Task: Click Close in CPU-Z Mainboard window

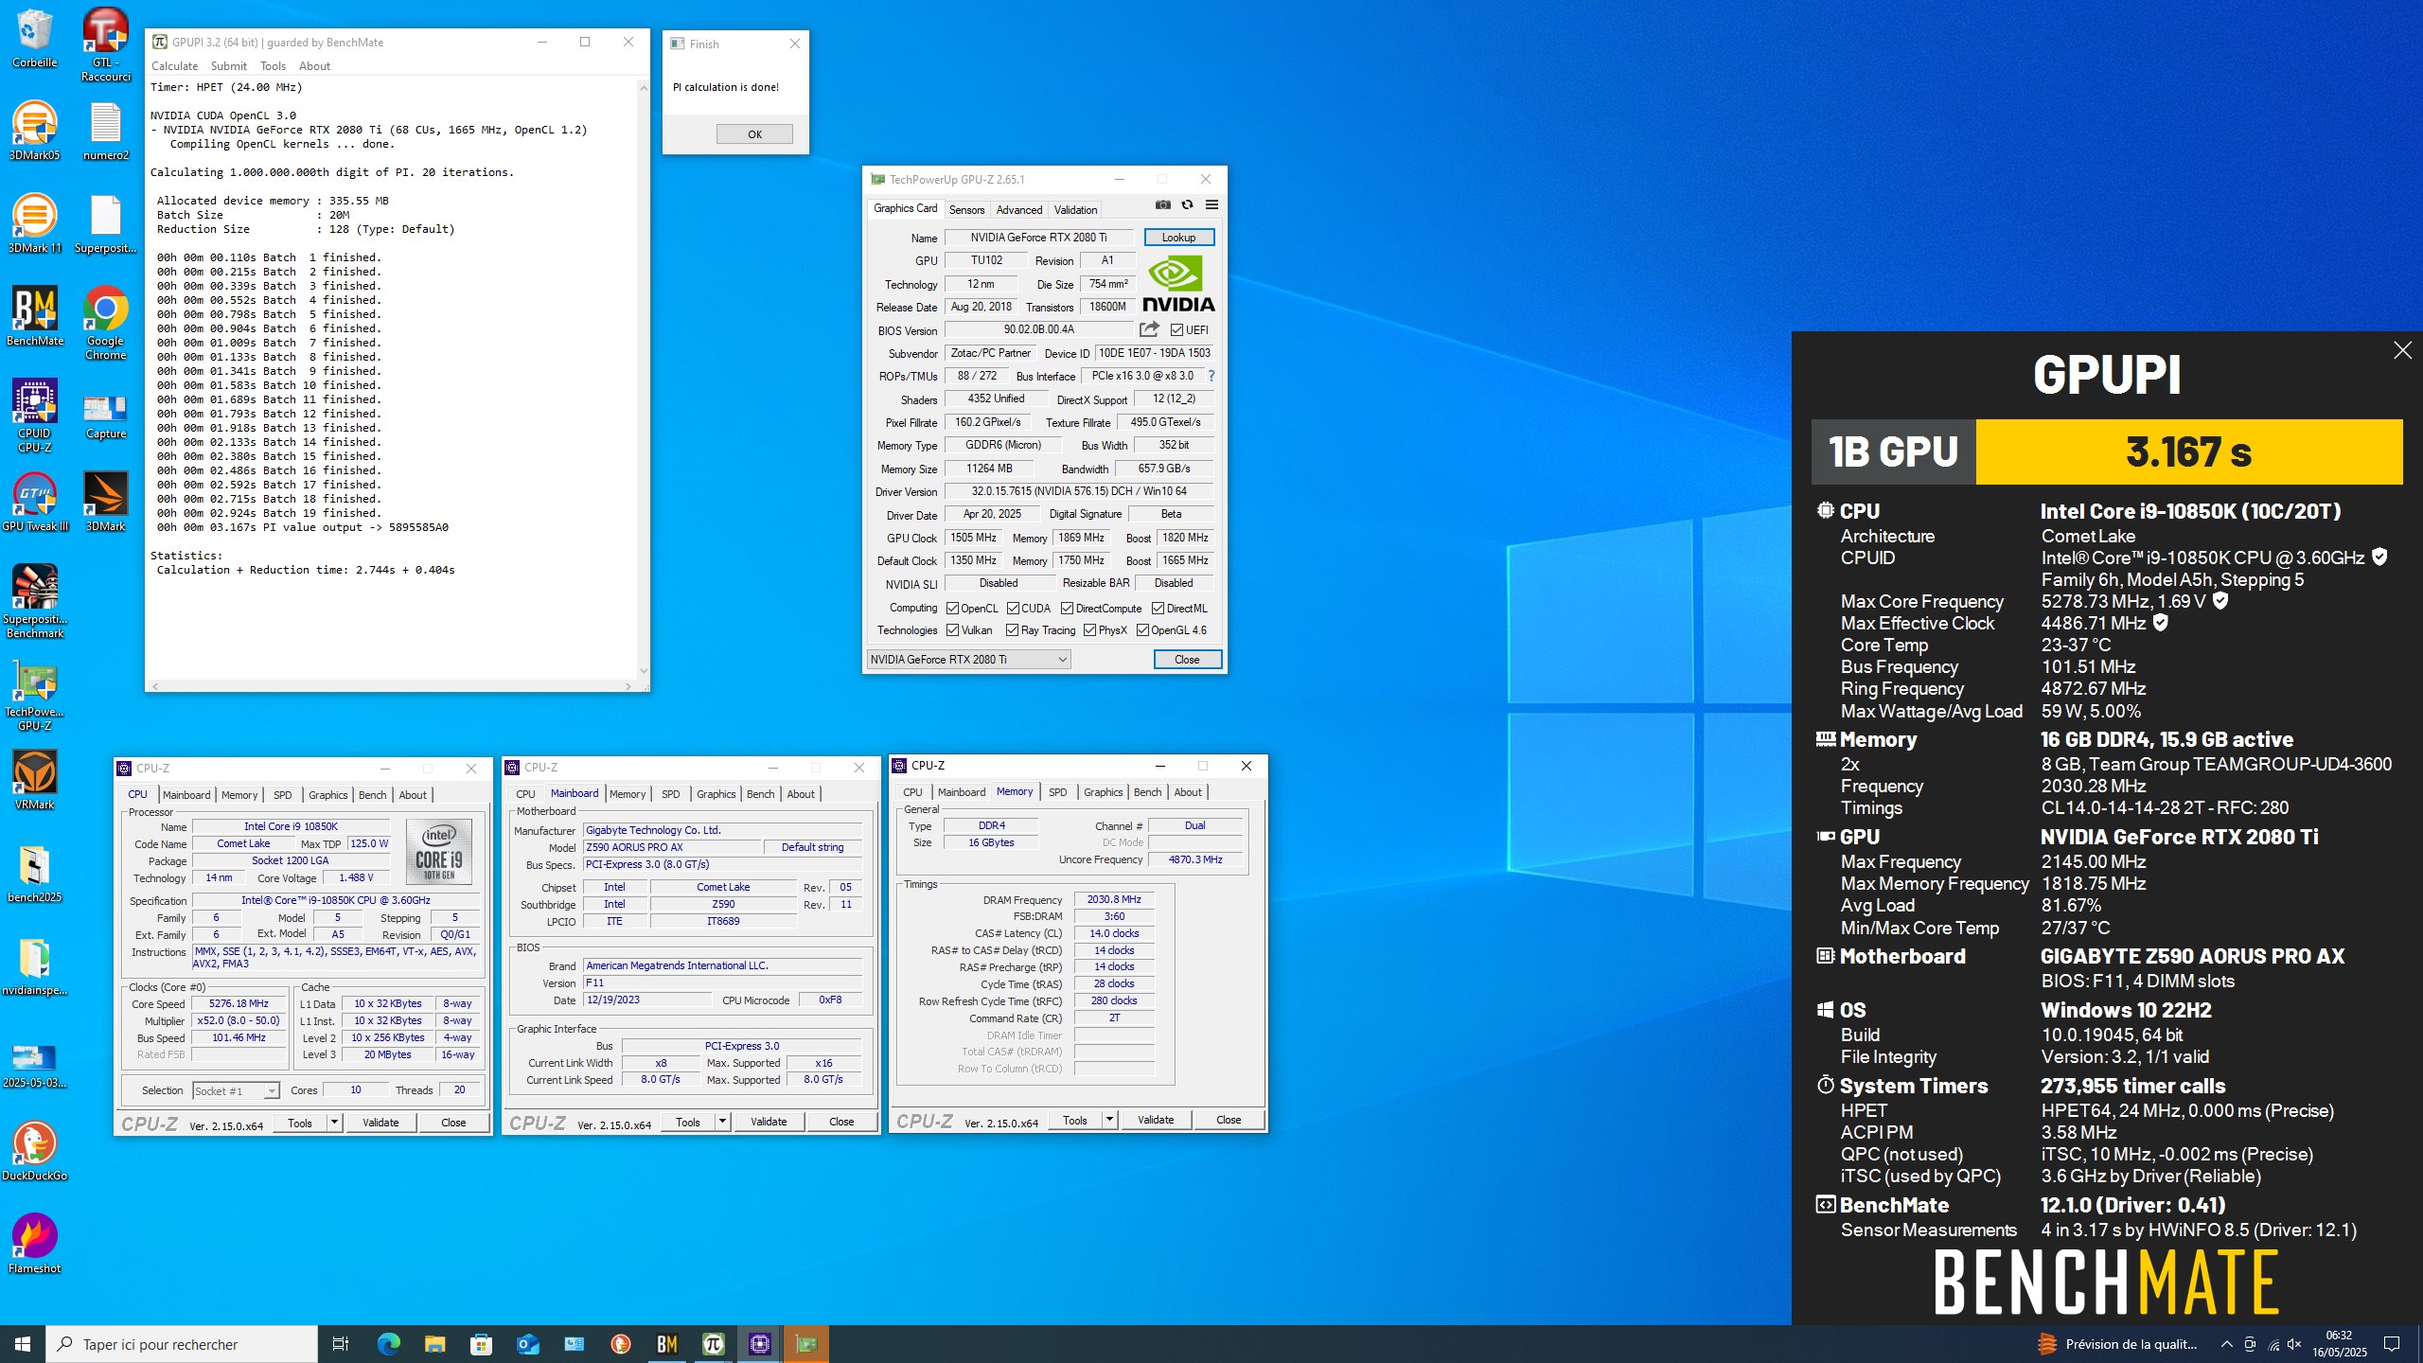Action: 841,1122
